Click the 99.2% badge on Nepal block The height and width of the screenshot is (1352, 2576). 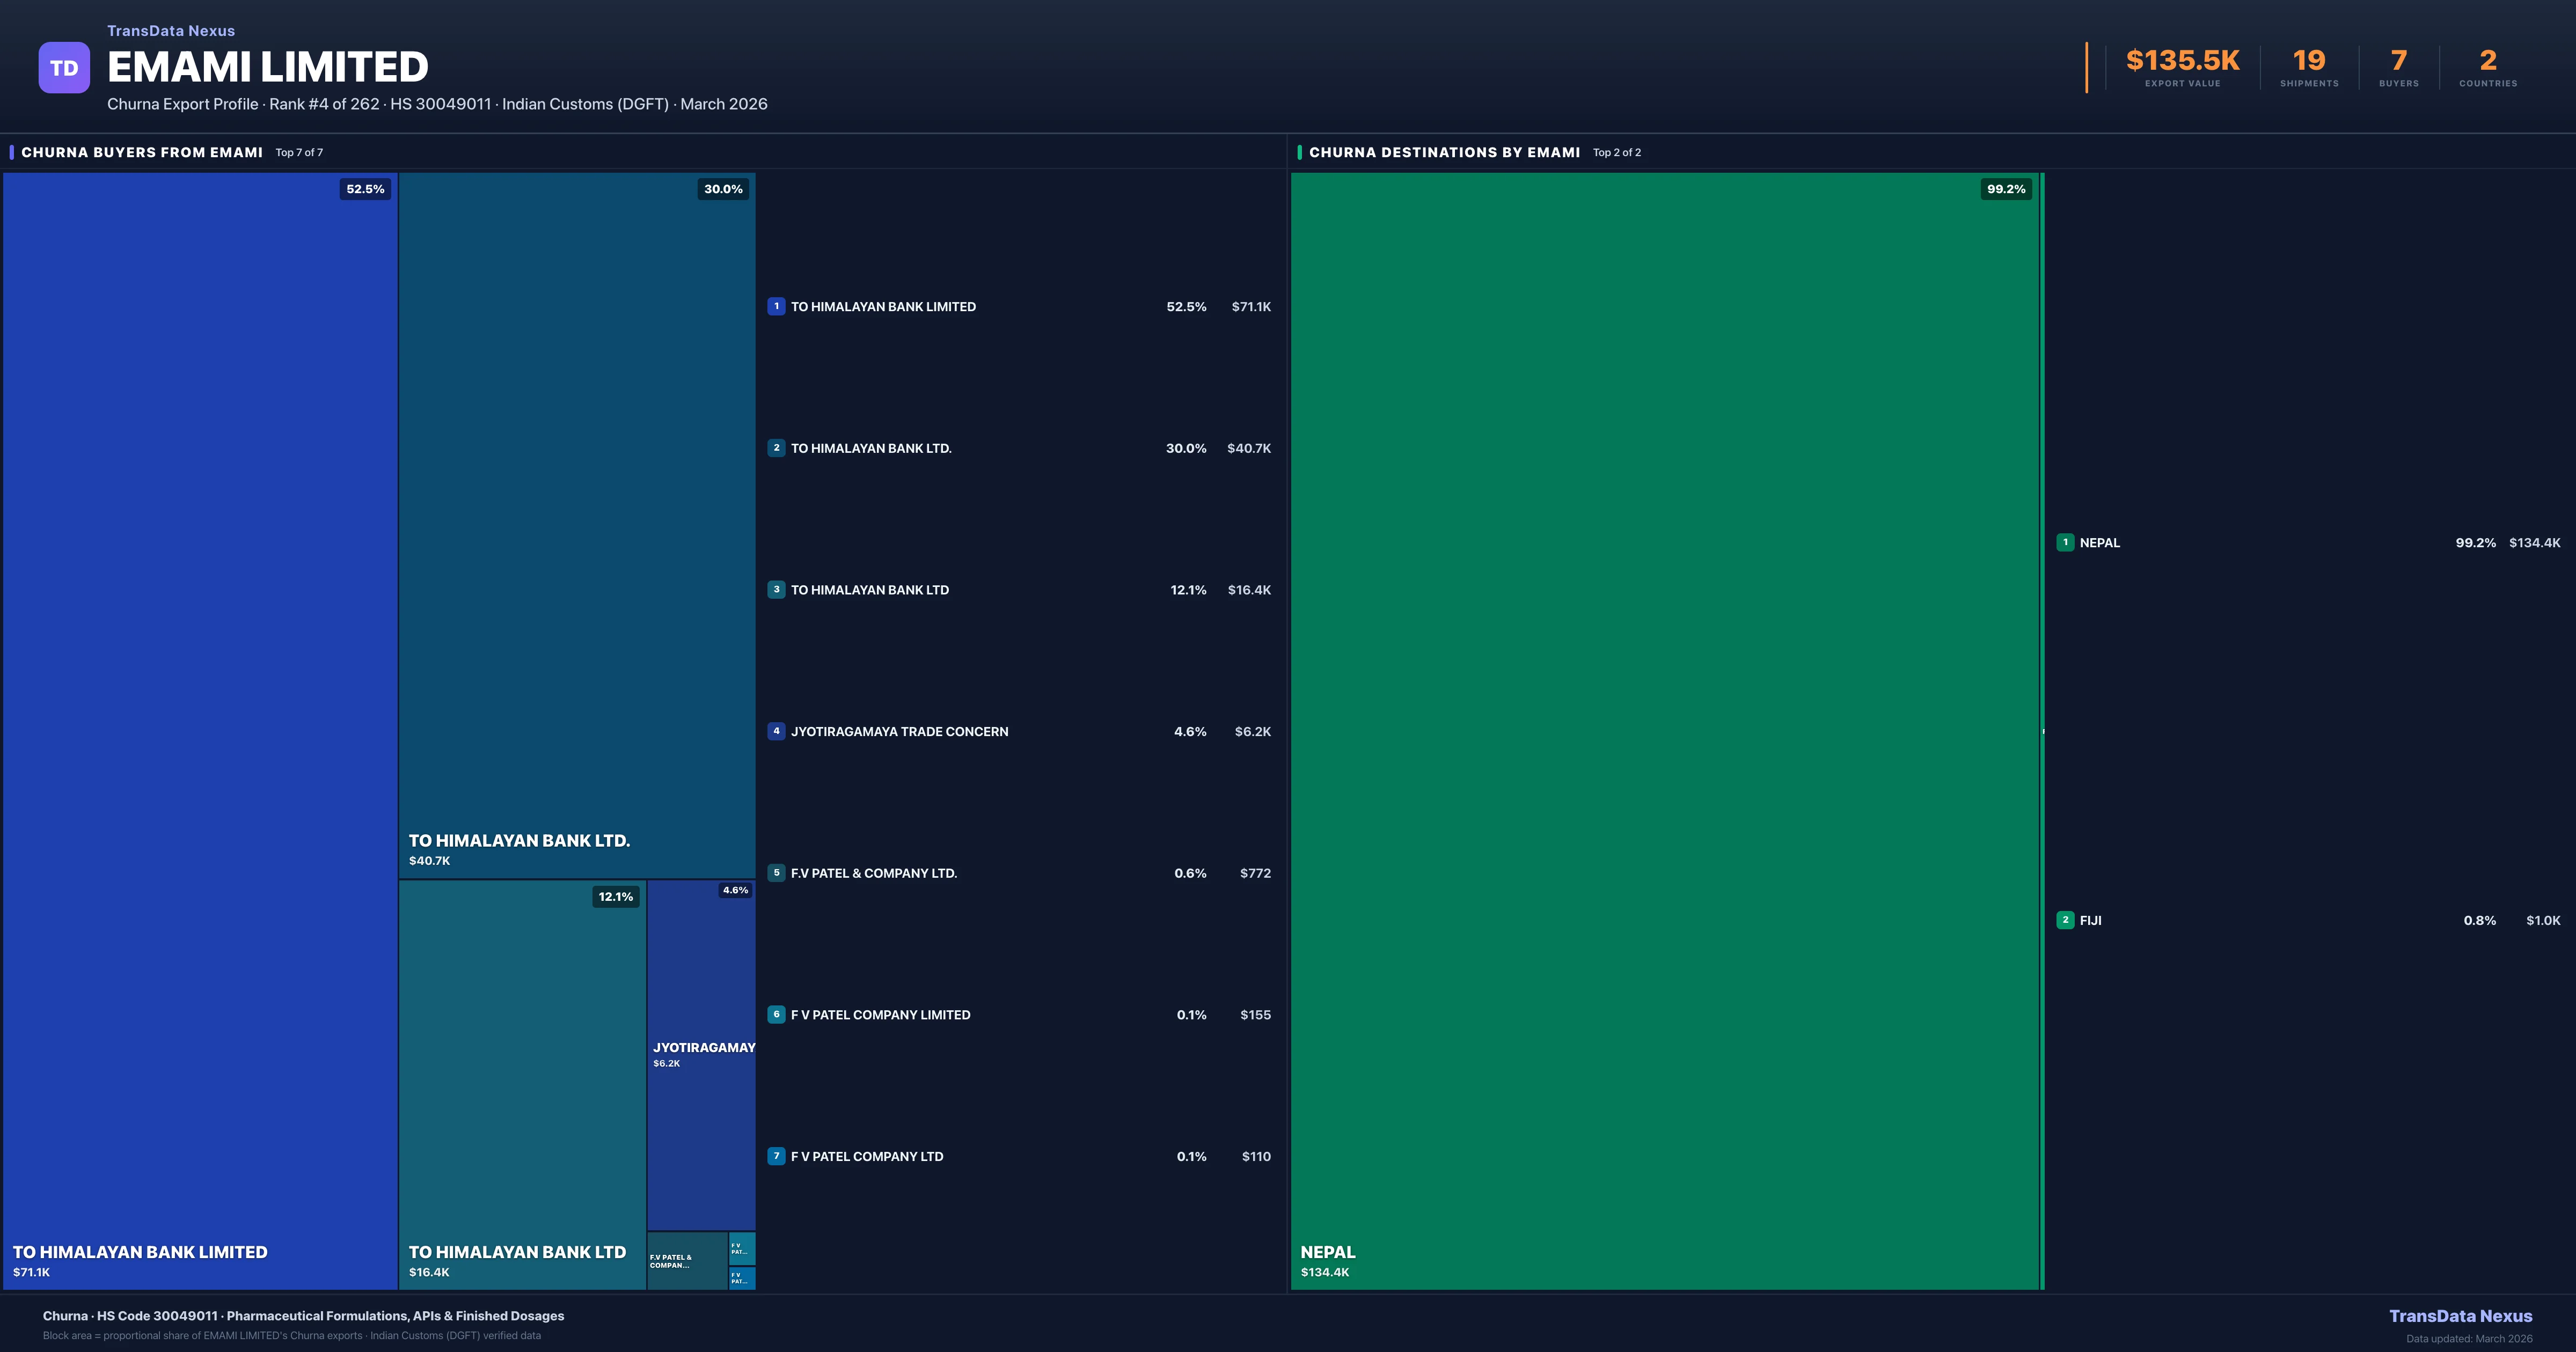click(2005, 189)
